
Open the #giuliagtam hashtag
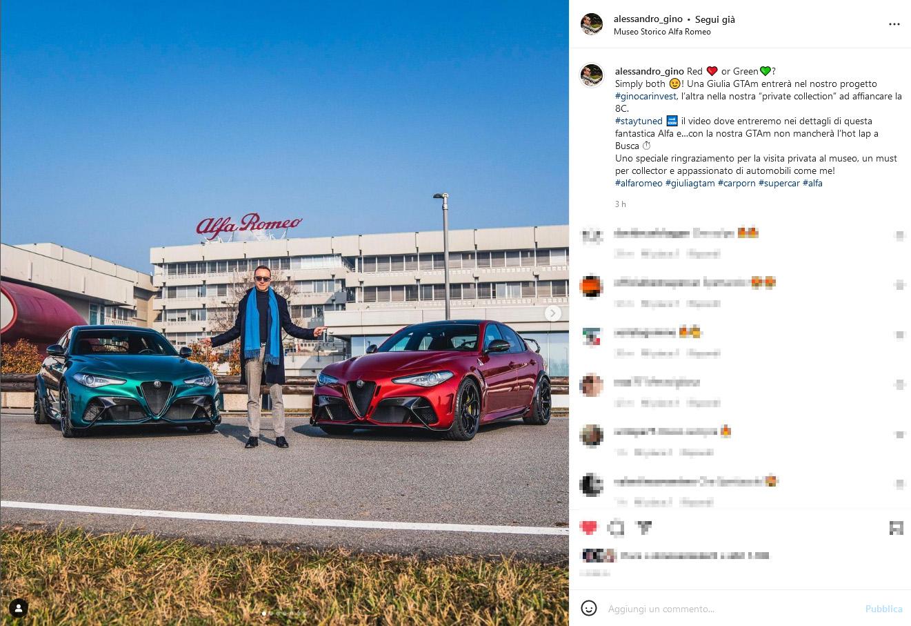pyautogui.click(x=690, y=183)
